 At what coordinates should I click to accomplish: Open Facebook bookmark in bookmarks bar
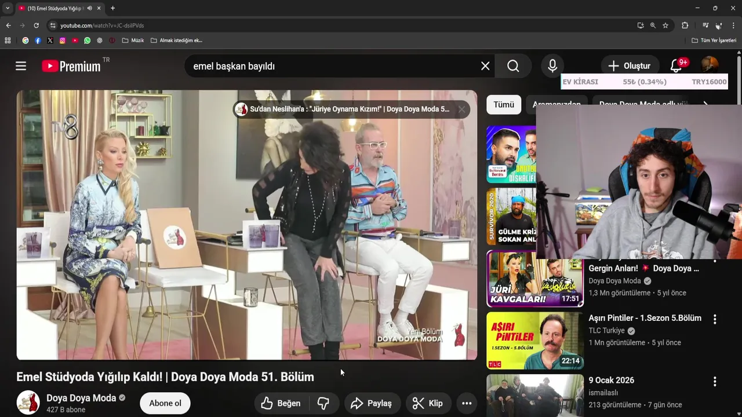38,41
